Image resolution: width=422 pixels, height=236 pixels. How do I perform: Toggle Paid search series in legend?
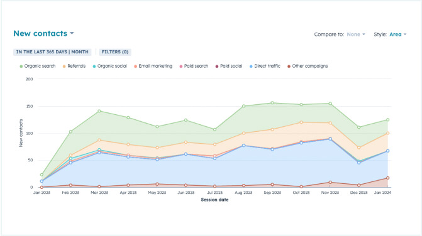pos(194,66)
